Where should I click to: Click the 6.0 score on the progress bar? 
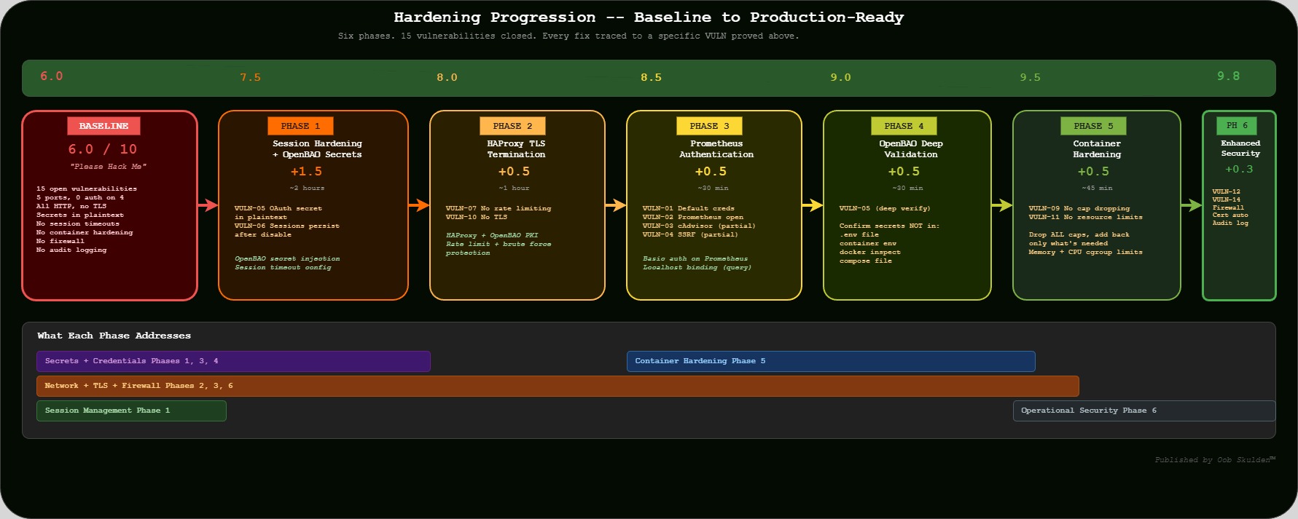pyautogui.click(x=51, y=76)
